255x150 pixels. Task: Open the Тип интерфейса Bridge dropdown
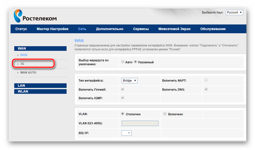[129, 81]
